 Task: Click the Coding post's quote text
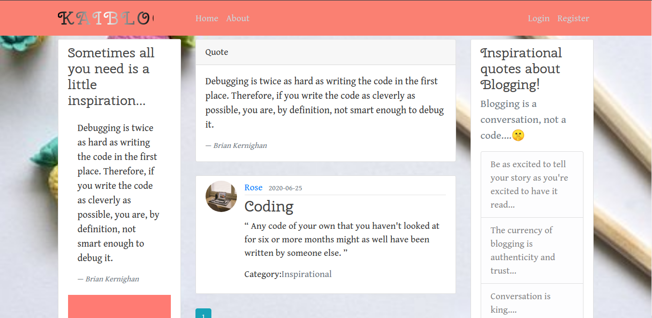342,239
